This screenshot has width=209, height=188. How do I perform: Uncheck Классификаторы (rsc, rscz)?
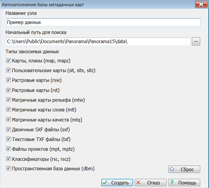tap(8, 159)
